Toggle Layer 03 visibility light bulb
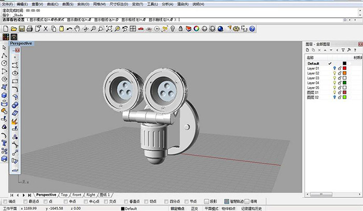Screen dimensions: 363x211 (335, 78)
